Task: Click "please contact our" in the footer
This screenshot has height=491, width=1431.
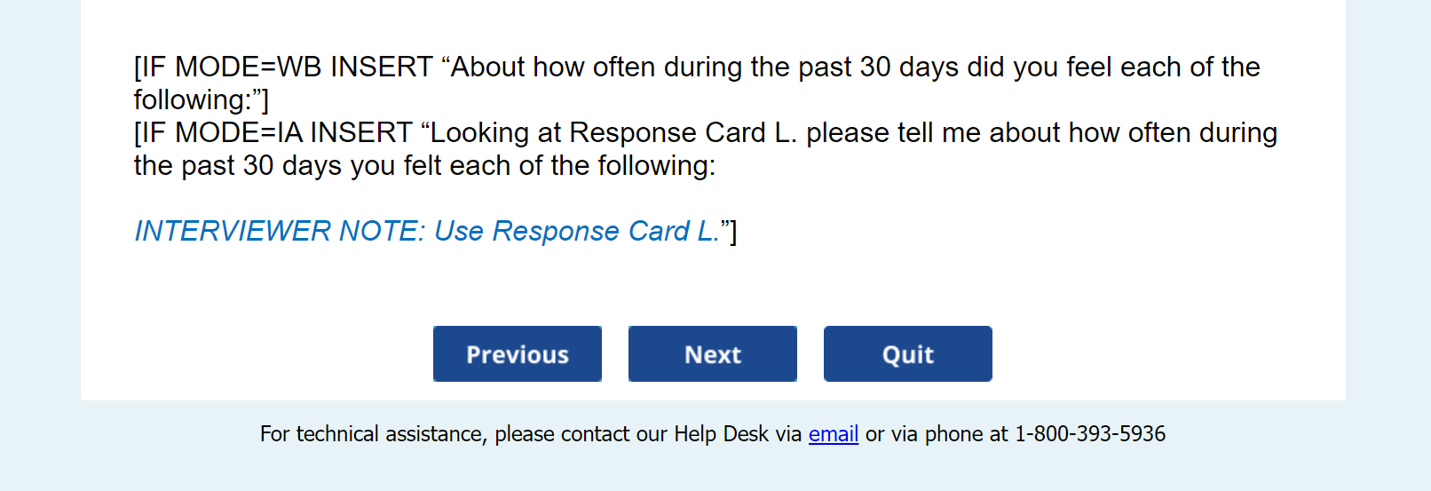Action: tap(581, 434)
